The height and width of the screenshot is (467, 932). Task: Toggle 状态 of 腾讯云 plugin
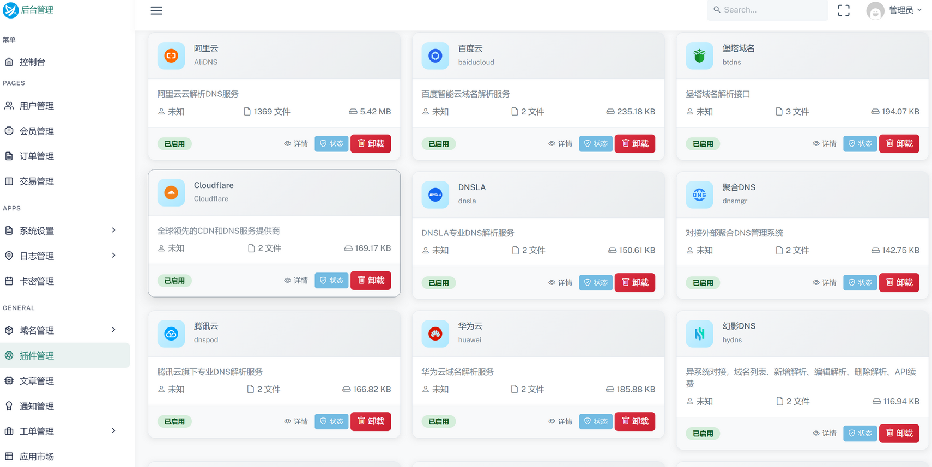[331, 421]
